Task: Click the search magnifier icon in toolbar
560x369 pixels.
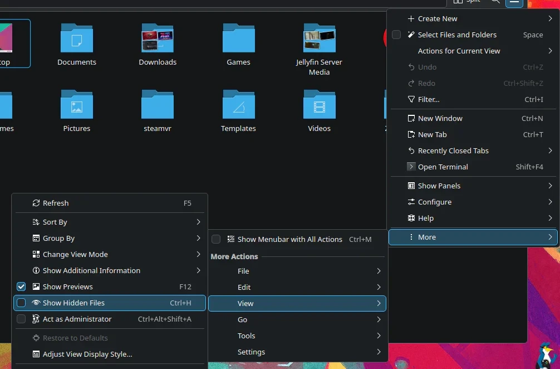Action: click(x=496, y=2)
